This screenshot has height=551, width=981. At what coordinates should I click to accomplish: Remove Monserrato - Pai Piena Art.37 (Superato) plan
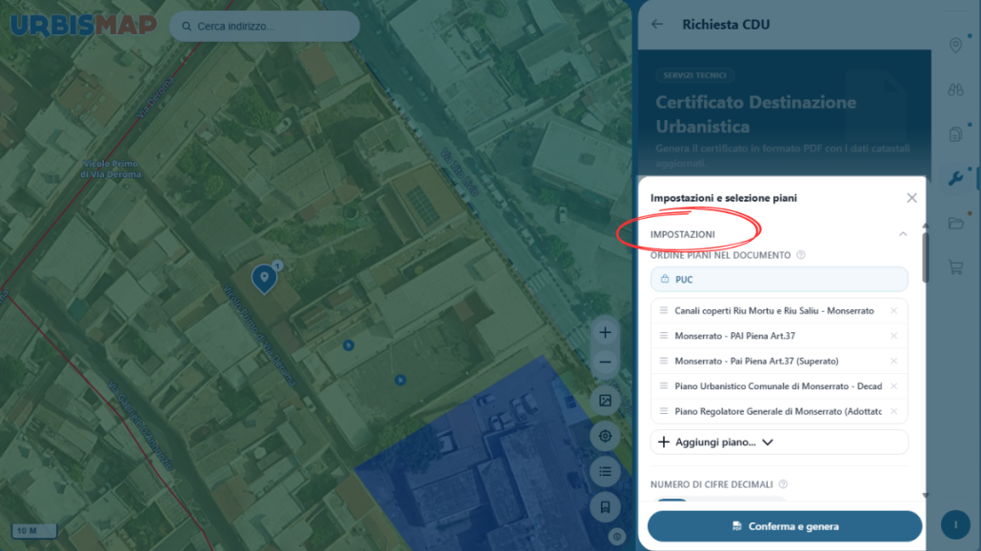pos(894,361)
